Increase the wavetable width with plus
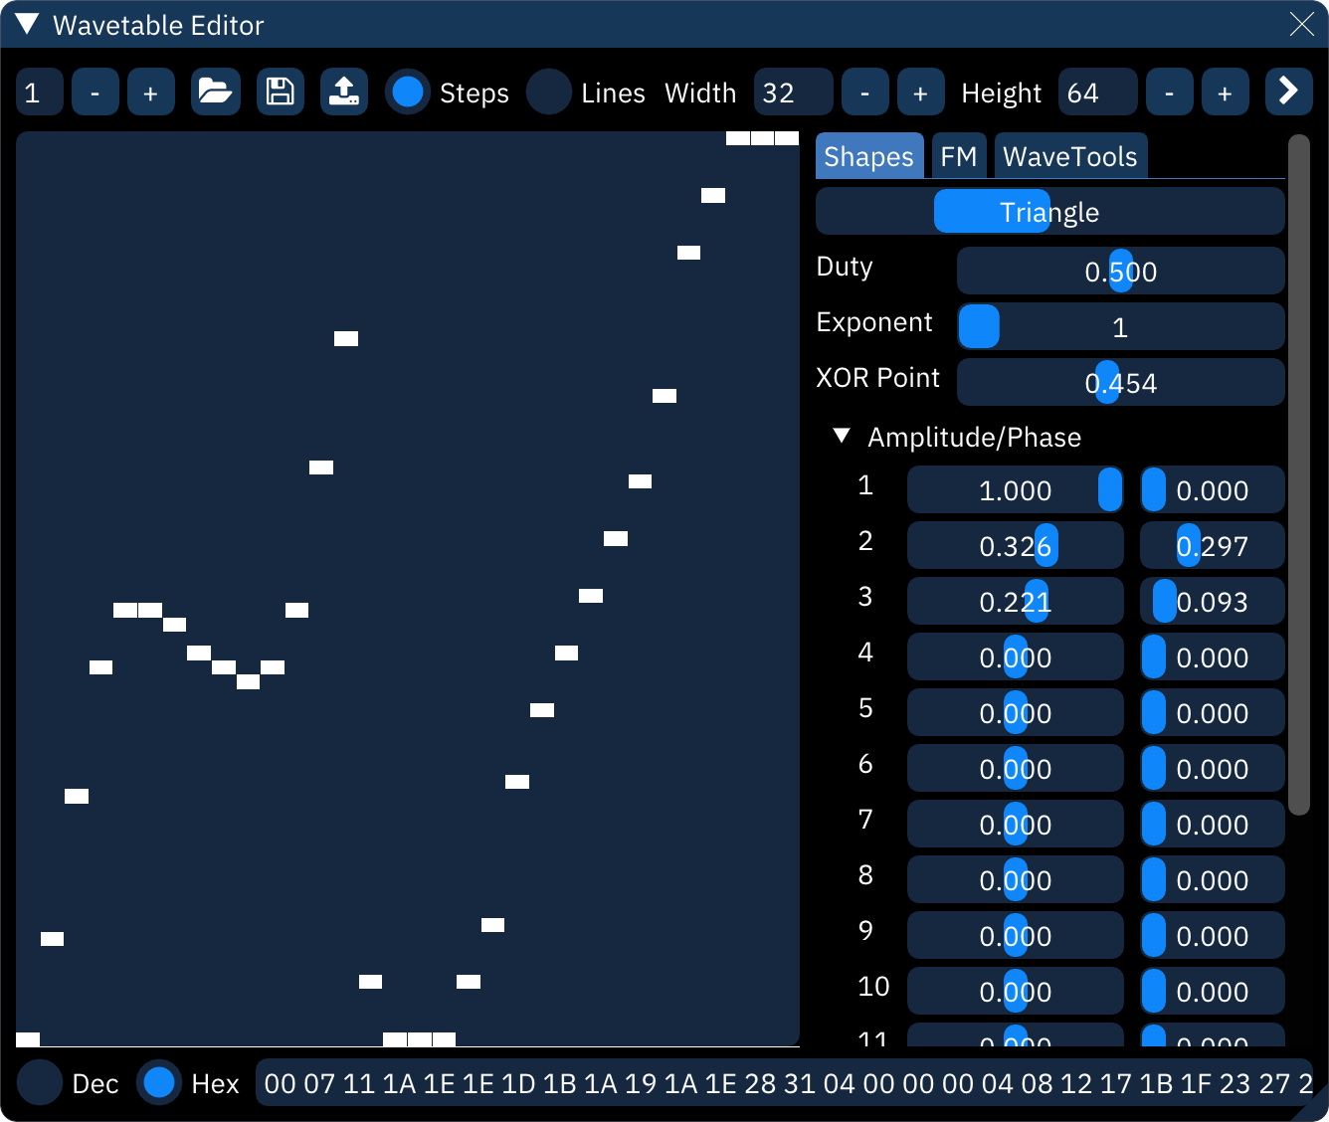The width and height of the screenshot is (1329, 1122). coord(920,93)
